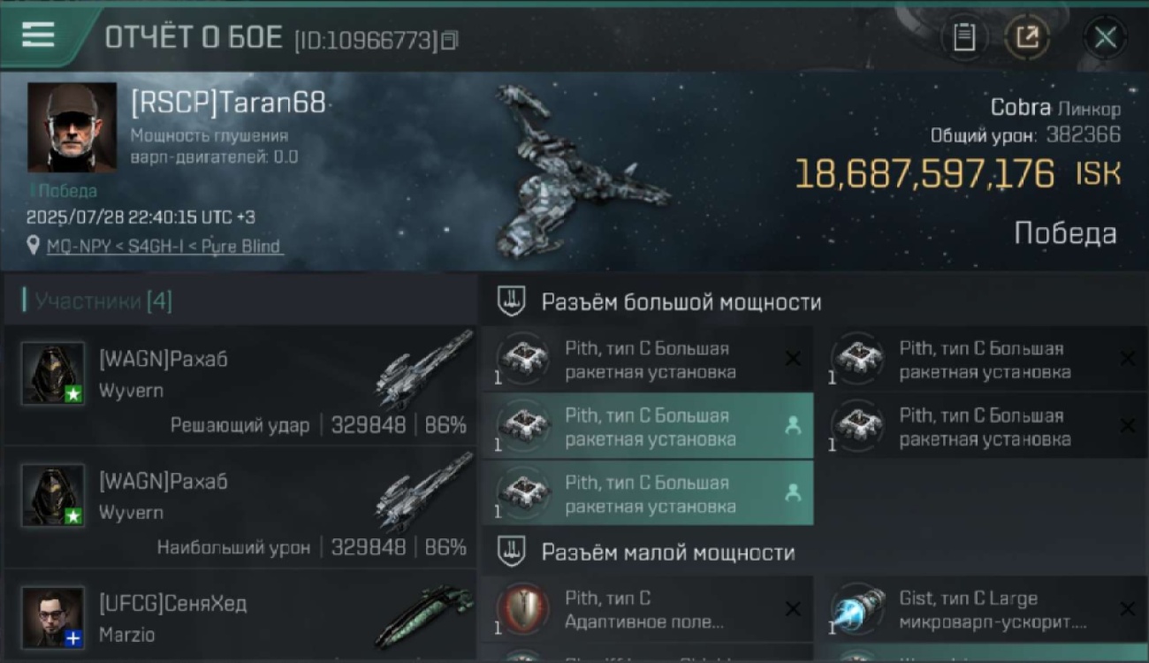Click X on first Pith launcher
The width and height of the screenshot is (1149, 663).
point(793,358)
